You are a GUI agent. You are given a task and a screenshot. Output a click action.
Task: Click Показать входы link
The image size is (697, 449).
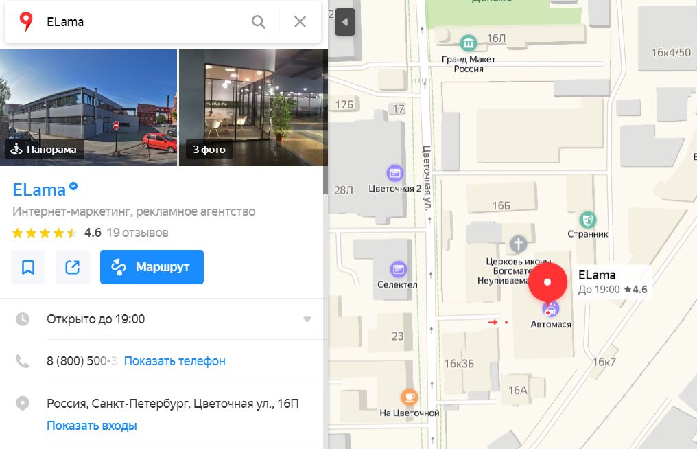(x=92, y=426)
